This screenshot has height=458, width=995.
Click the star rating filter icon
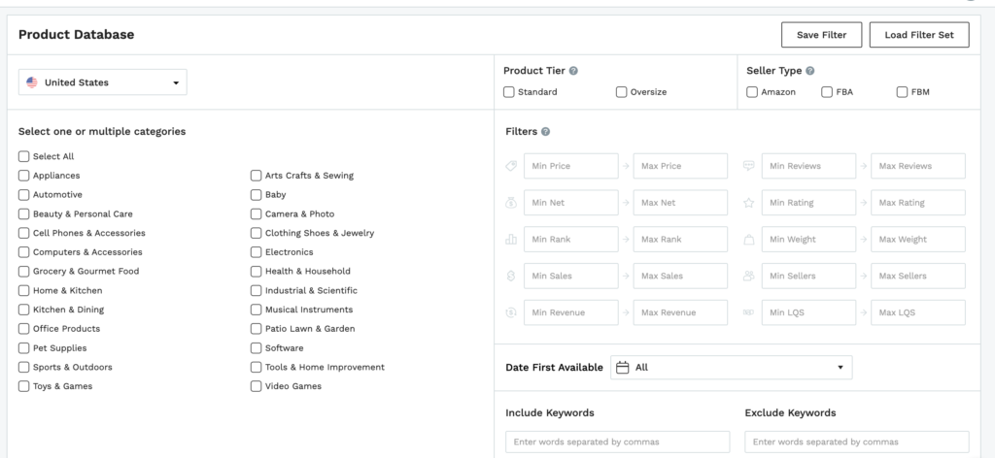pos(749,203)
